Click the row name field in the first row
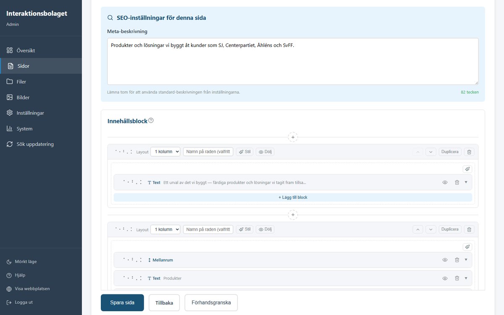This screenshot has height=315, width=504. tap(208, 152)
